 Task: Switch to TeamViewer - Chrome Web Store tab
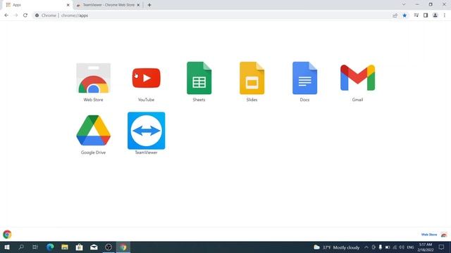point(109,5)
